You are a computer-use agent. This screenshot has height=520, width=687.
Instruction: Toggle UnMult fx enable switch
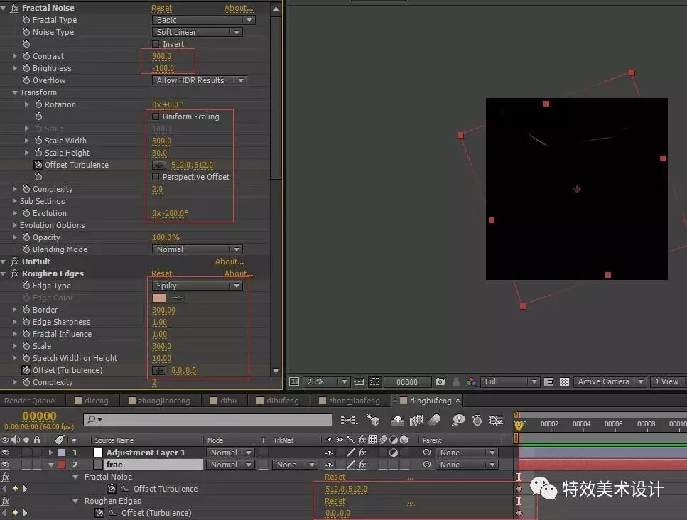click(14, 261)
